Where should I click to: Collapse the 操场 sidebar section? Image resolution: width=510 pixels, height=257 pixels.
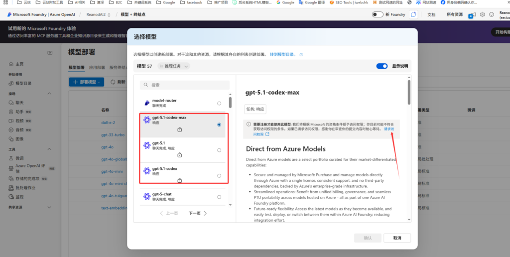tap(12, 94)
